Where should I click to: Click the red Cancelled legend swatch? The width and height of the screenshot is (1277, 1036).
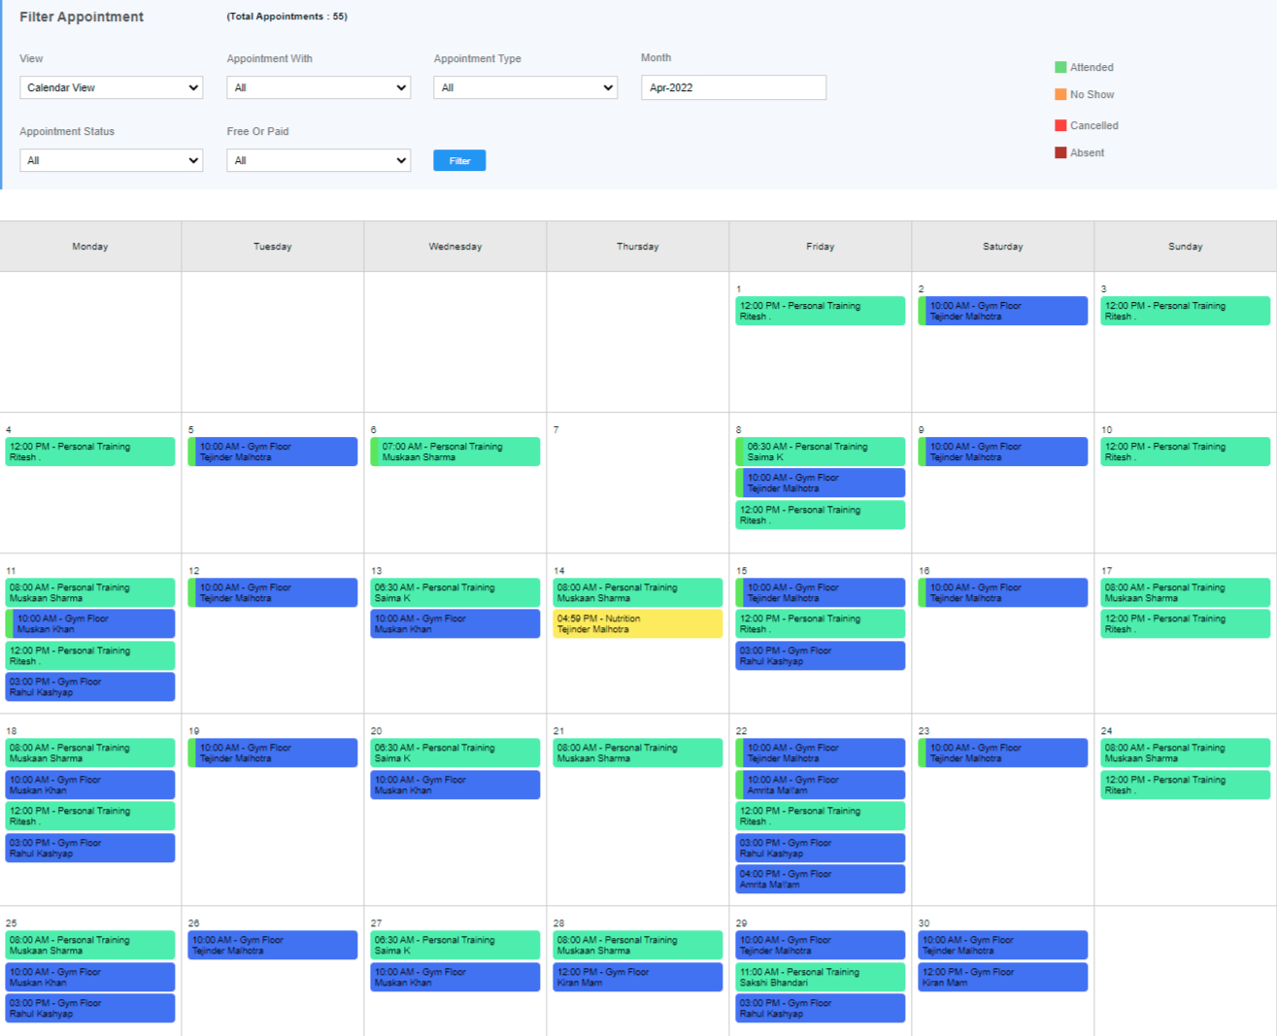pos(1060,125)
